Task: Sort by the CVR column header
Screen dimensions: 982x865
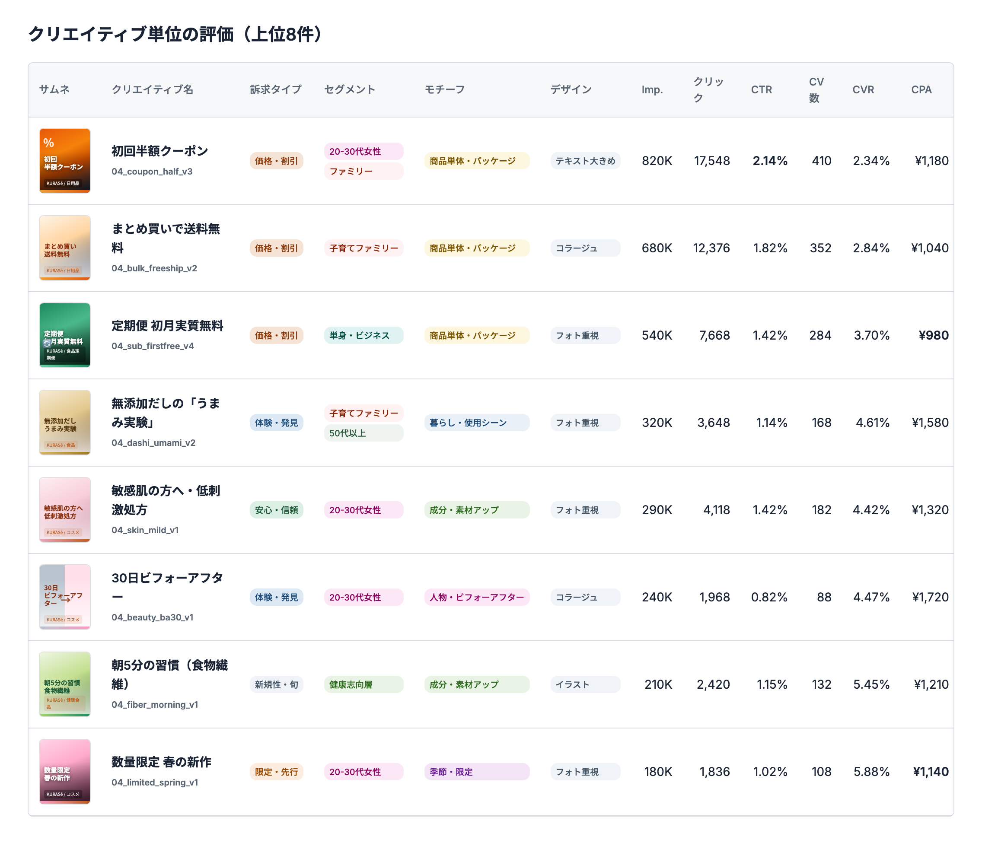Action: click(863, 90)
